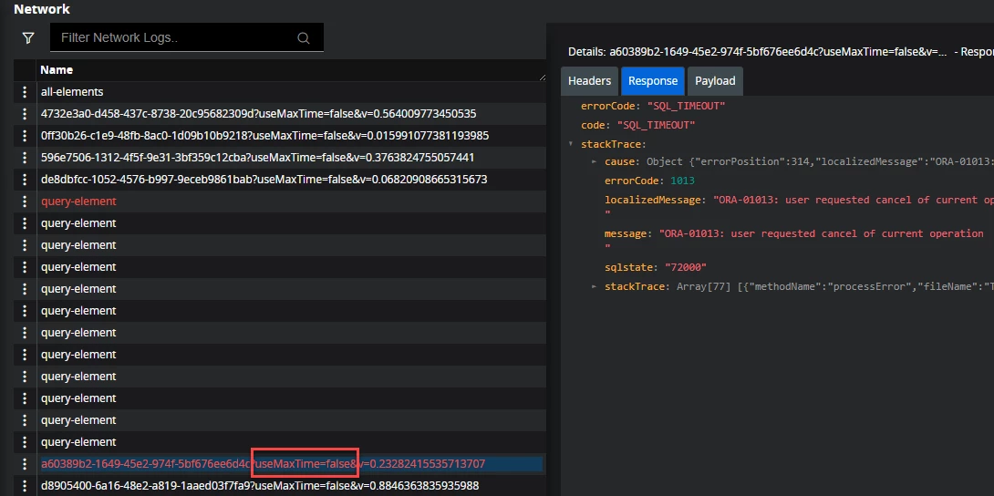Collapse the top-level stackTrace node

(x=571, y=144)
